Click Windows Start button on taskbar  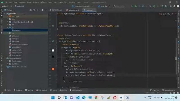(53, 98)
